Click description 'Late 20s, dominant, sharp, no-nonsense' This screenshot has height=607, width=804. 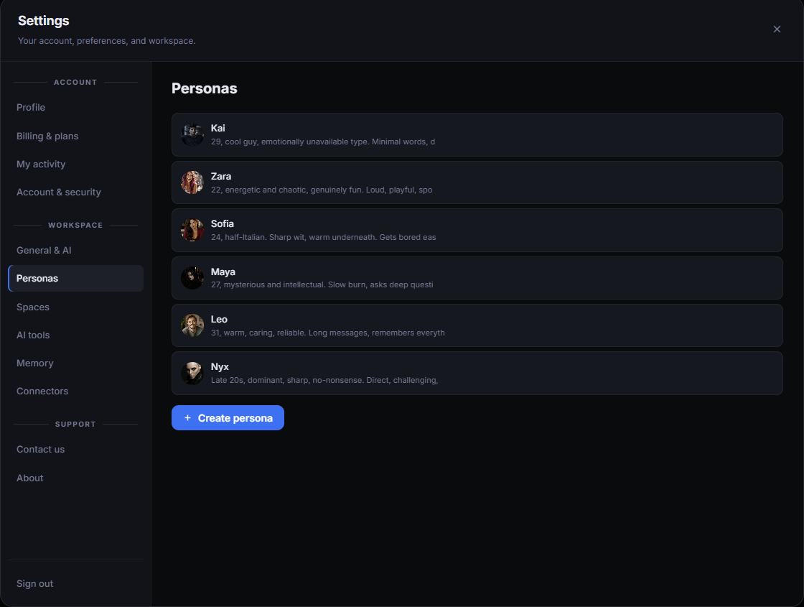pyautogui.click(x=324, y=380)
